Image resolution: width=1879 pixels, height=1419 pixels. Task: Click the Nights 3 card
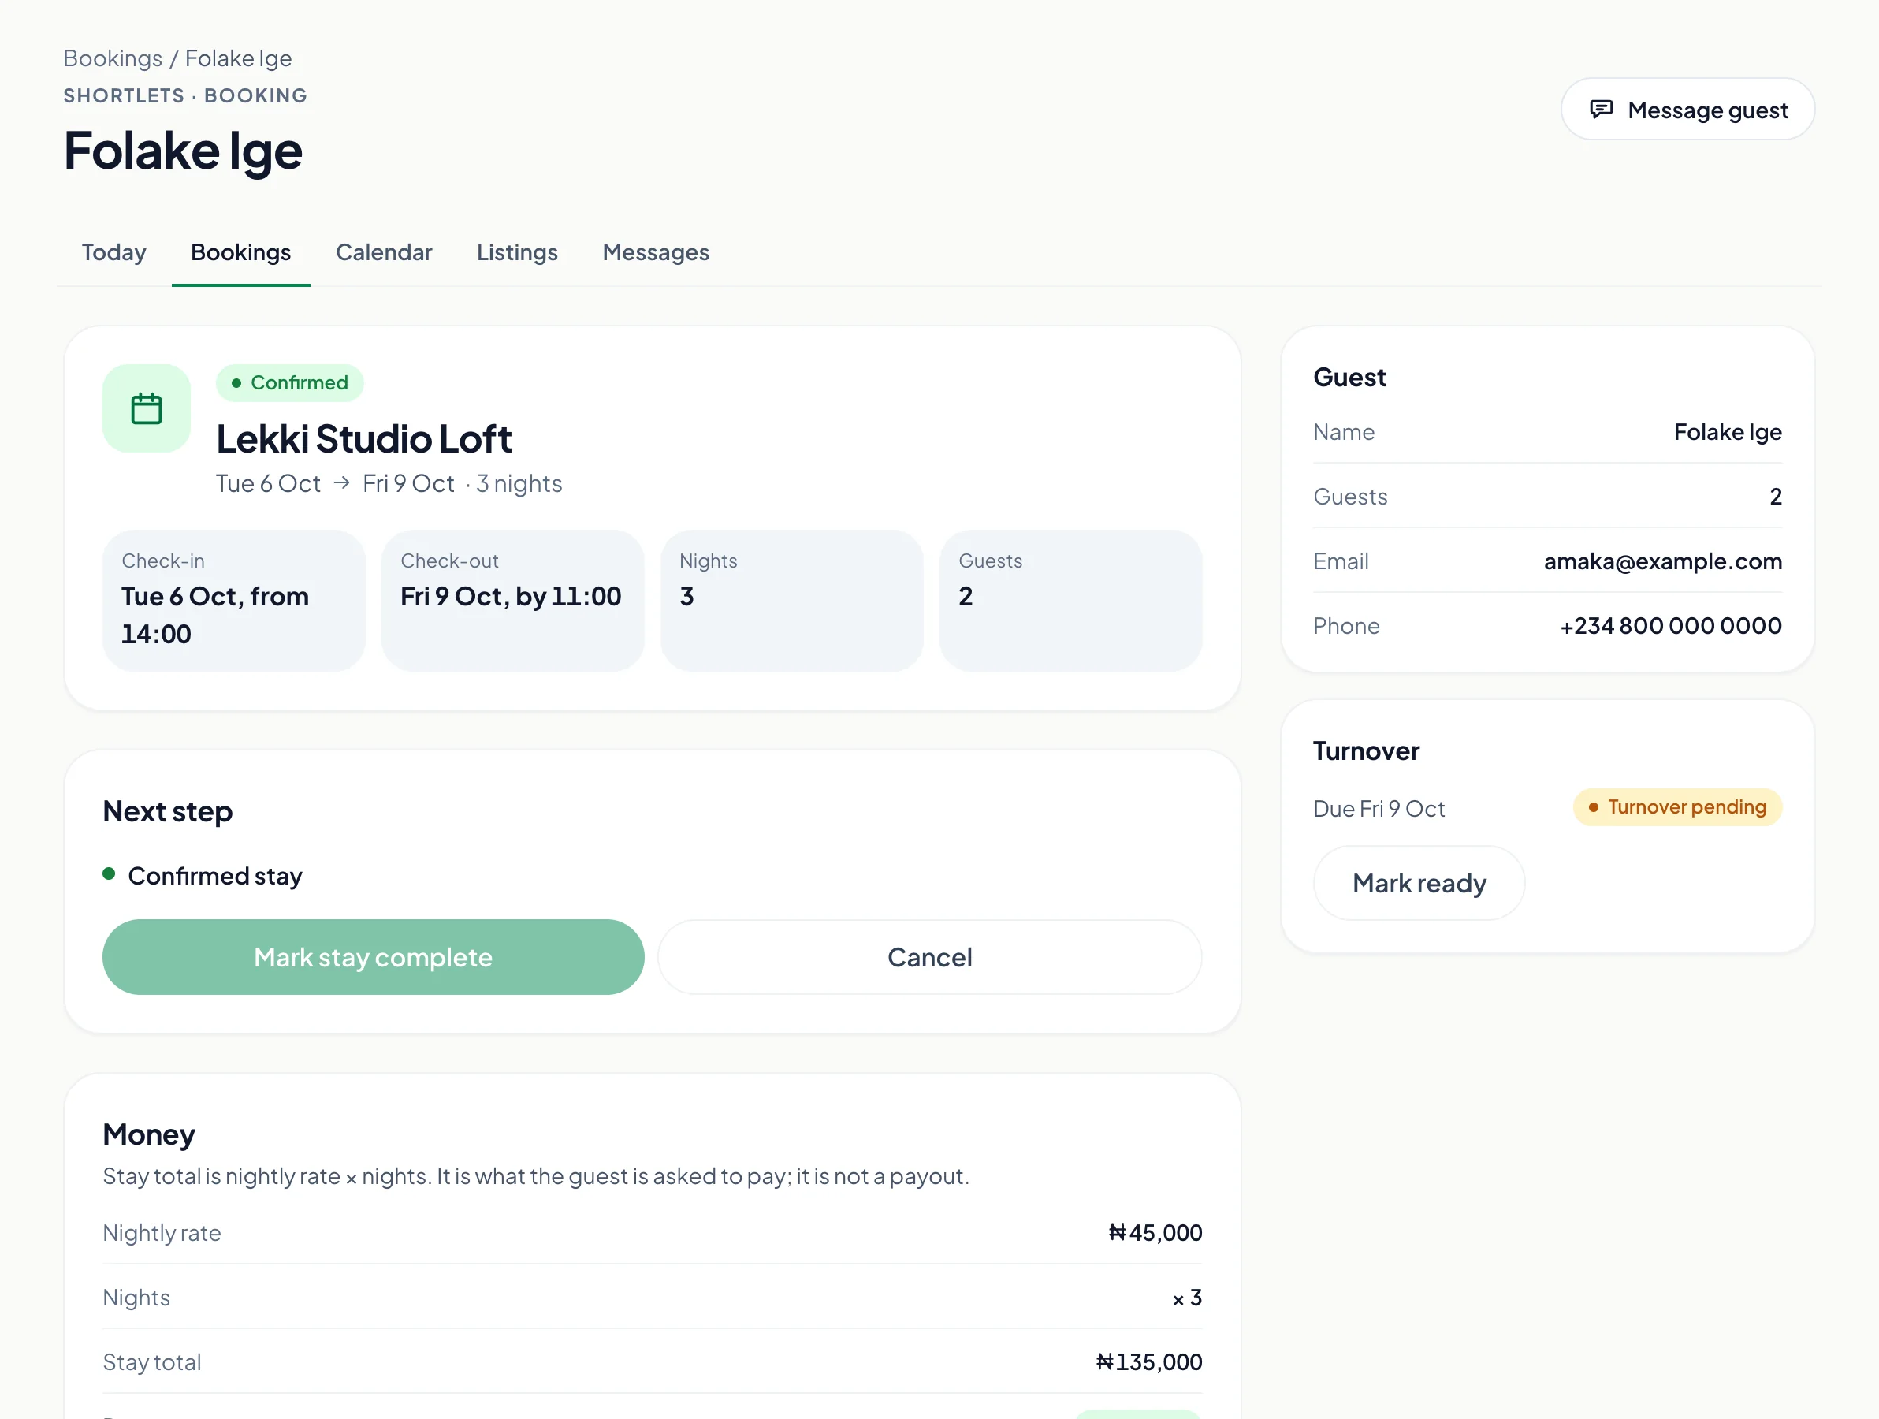(x=791, y=601)
